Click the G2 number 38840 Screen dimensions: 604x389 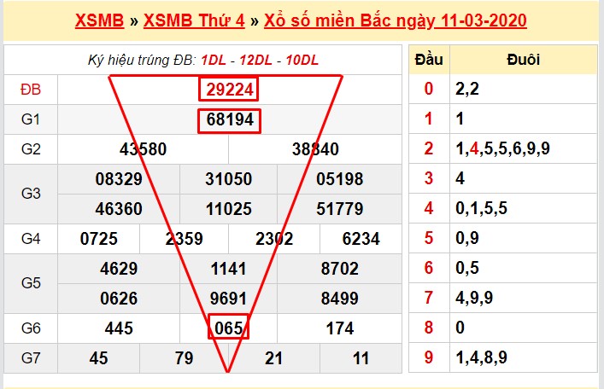(315, 149)
